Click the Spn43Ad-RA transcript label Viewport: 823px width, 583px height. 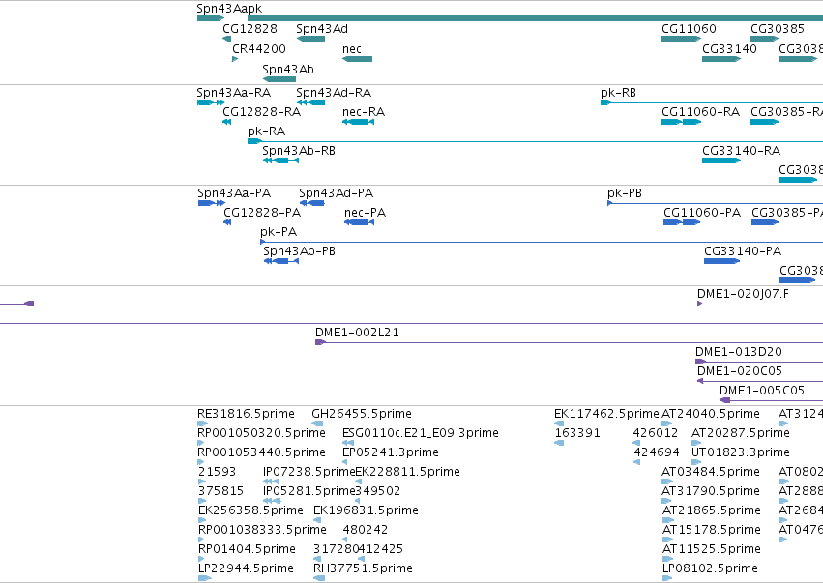click(334, 93)
